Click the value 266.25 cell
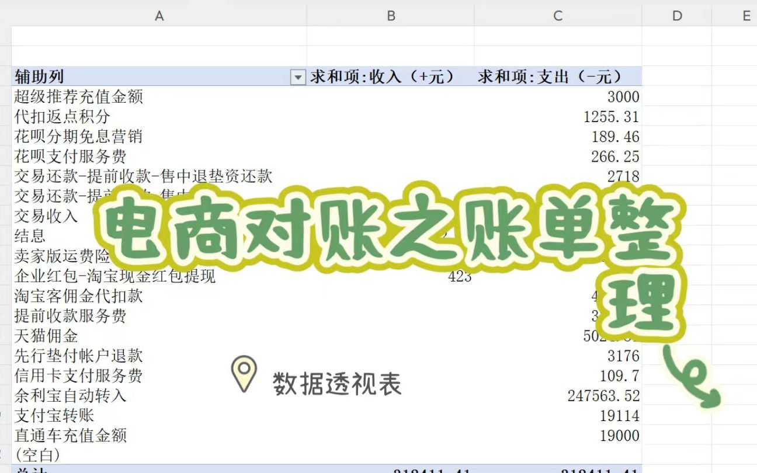This screenshot has height=473, width=757. tap(616, 156)
